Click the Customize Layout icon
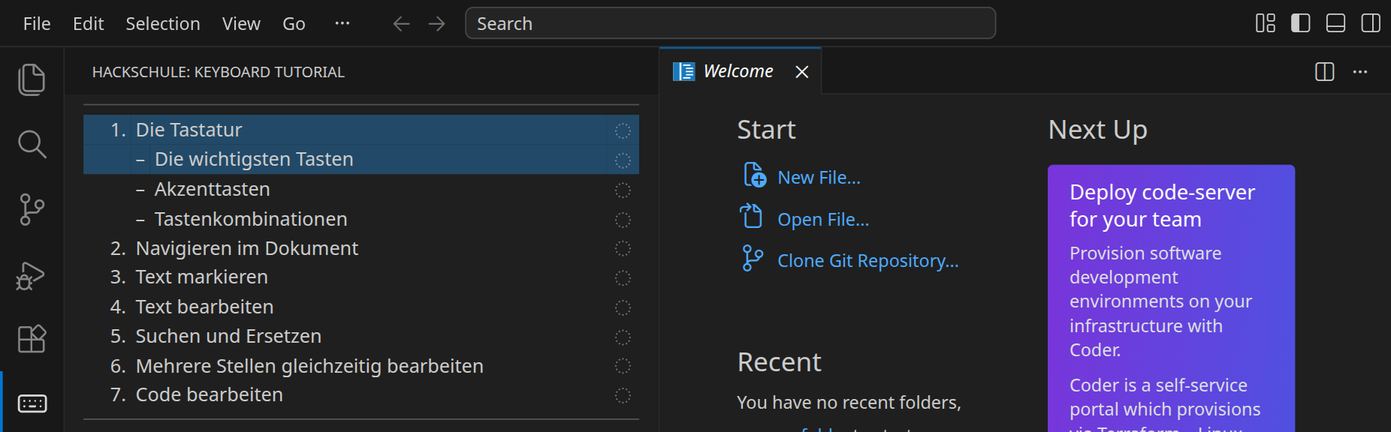This screenshot has height=432, width=1391. [x=1266, y=23]
